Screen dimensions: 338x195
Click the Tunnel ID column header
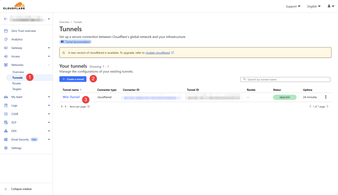[x=193, y=90]
